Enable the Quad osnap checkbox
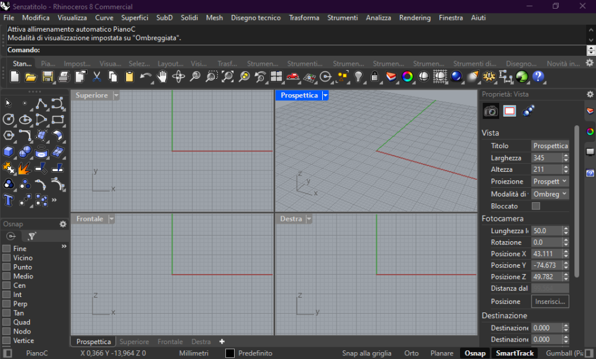The width and height of the screenshot is (596, 359). pyautogui.click(x=6, y=322)
